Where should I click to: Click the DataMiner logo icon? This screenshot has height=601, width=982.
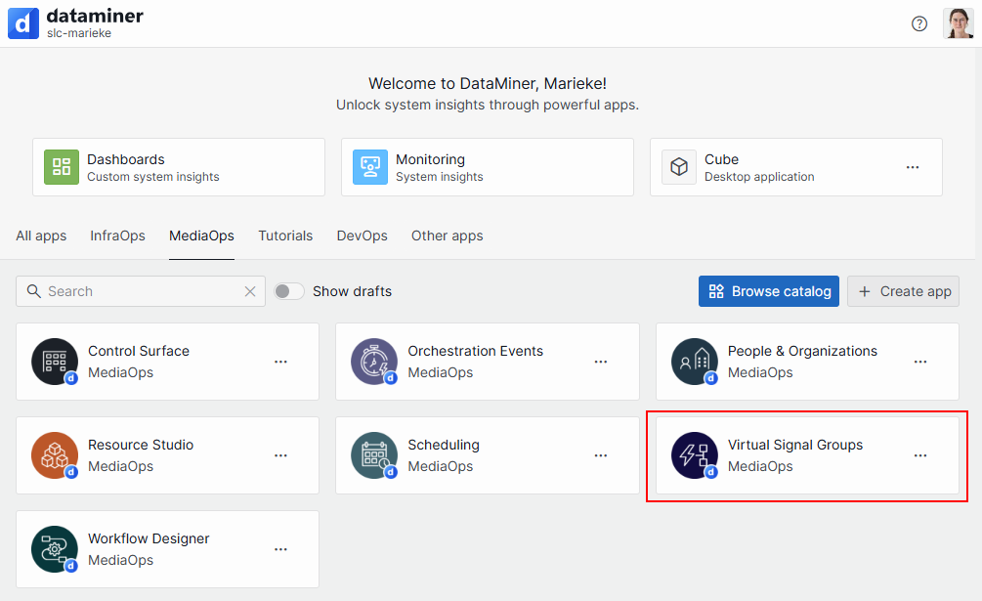[x=22, y=22]
